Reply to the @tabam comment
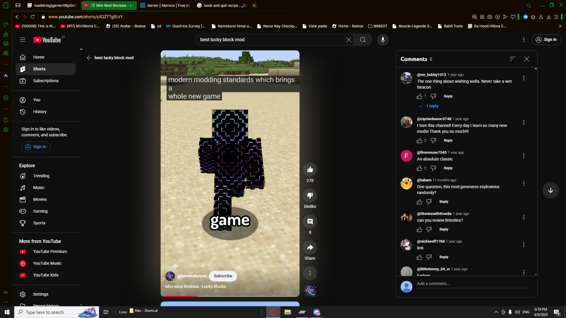This screenshot has height=318, width=566. click(x=444, y=202)
